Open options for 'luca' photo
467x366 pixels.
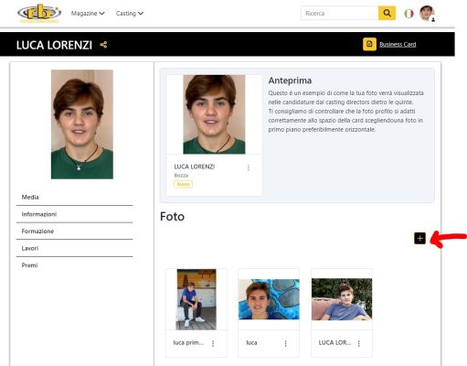tap(286, 344)
